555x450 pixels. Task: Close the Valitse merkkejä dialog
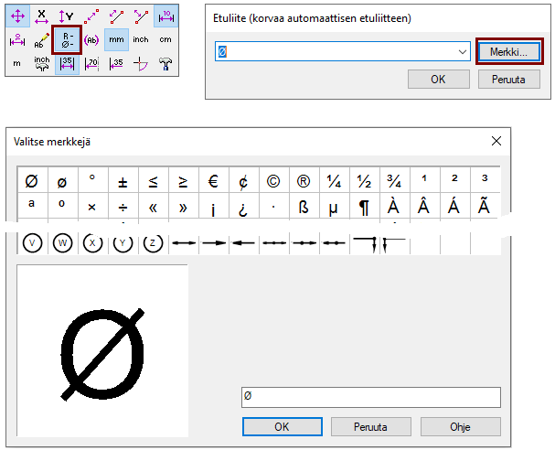pos(496,142)
